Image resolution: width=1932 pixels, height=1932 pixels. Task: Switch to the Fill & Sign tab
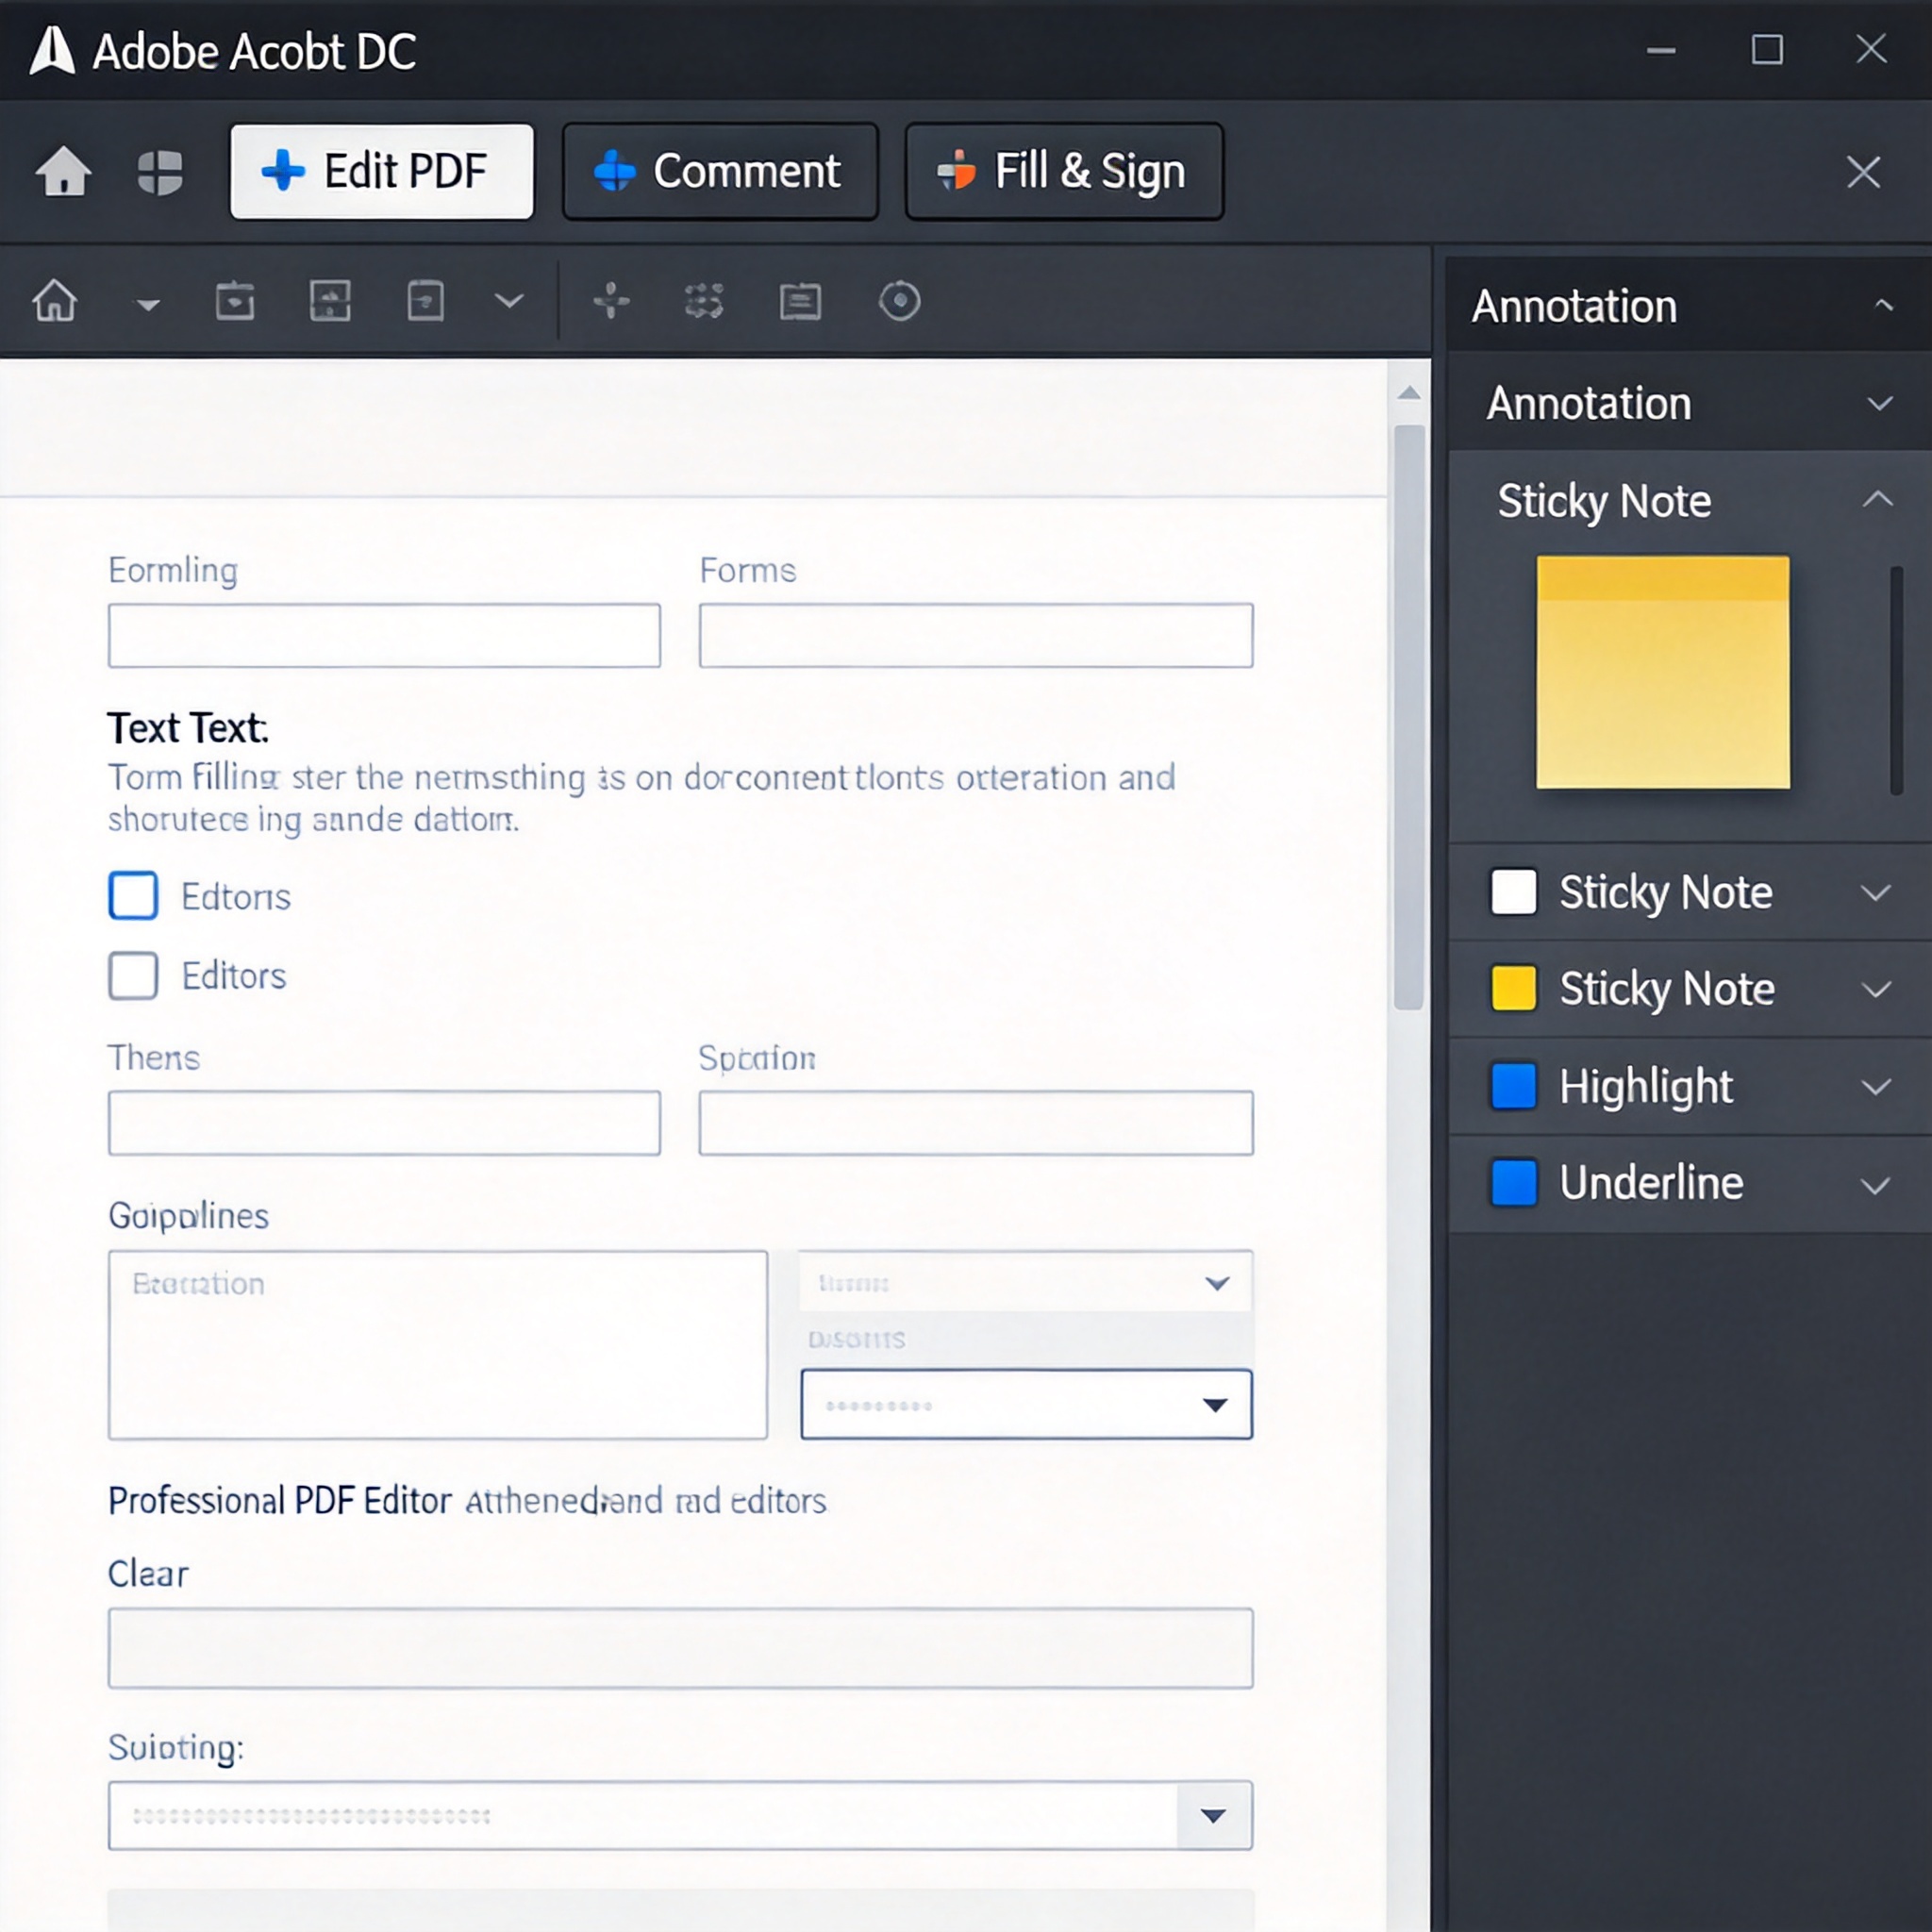click(1064, 171)
